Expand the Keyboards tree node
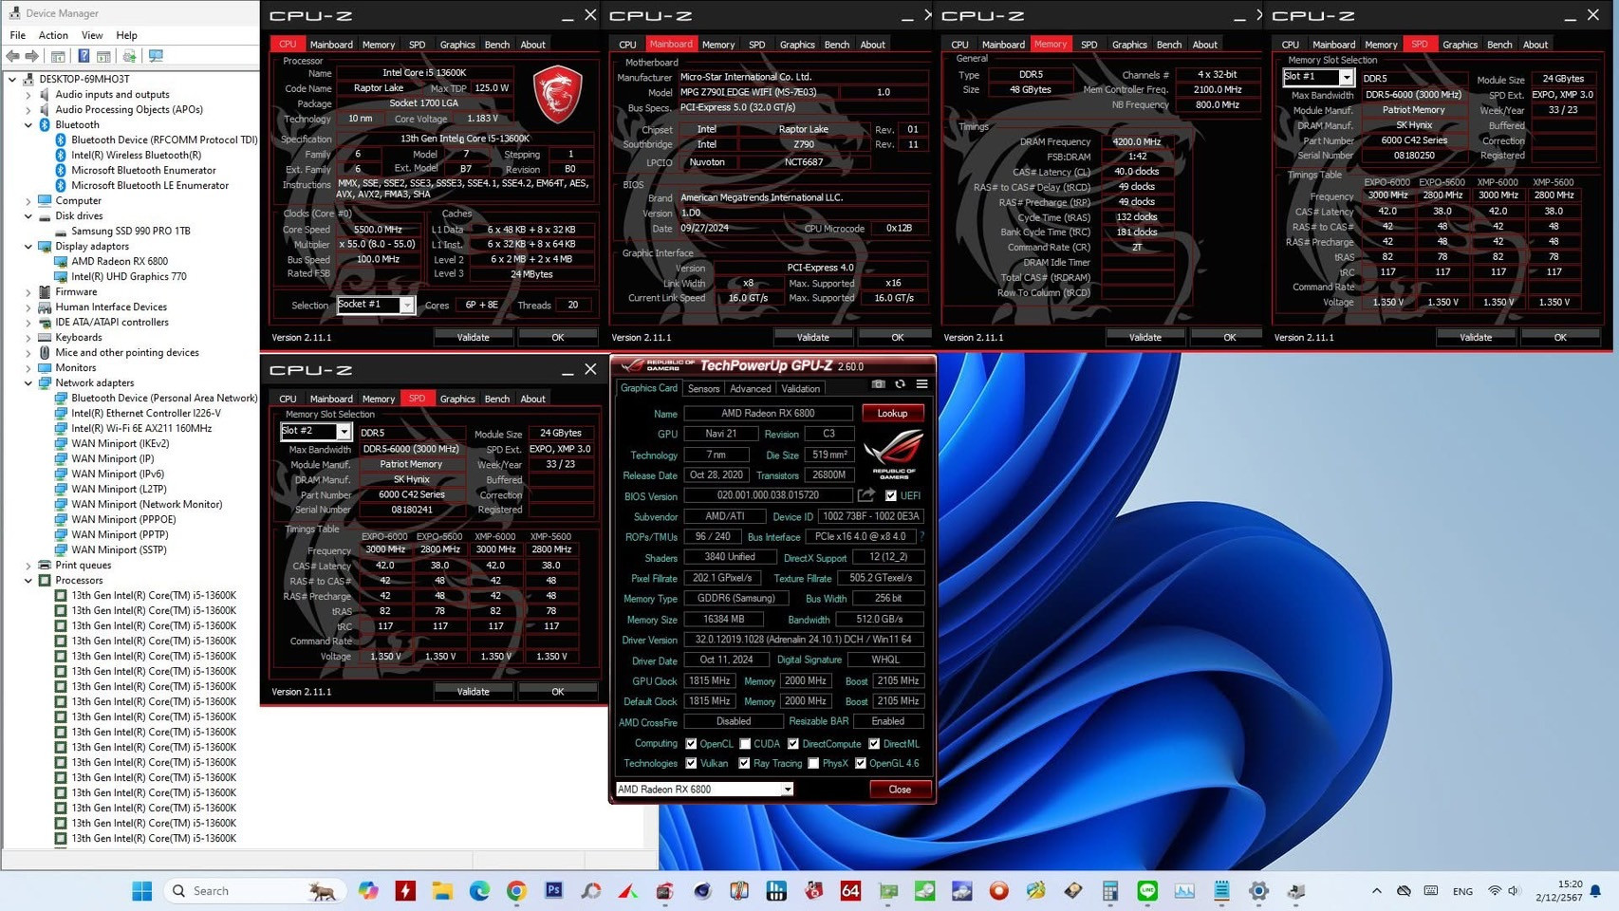The width and height of the screenshot is (1619, 911). point(28,337)
